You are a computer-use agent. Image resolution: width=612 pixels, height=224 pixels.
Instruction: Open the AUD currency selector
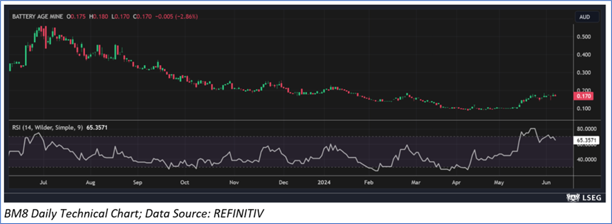coord(587,17)
